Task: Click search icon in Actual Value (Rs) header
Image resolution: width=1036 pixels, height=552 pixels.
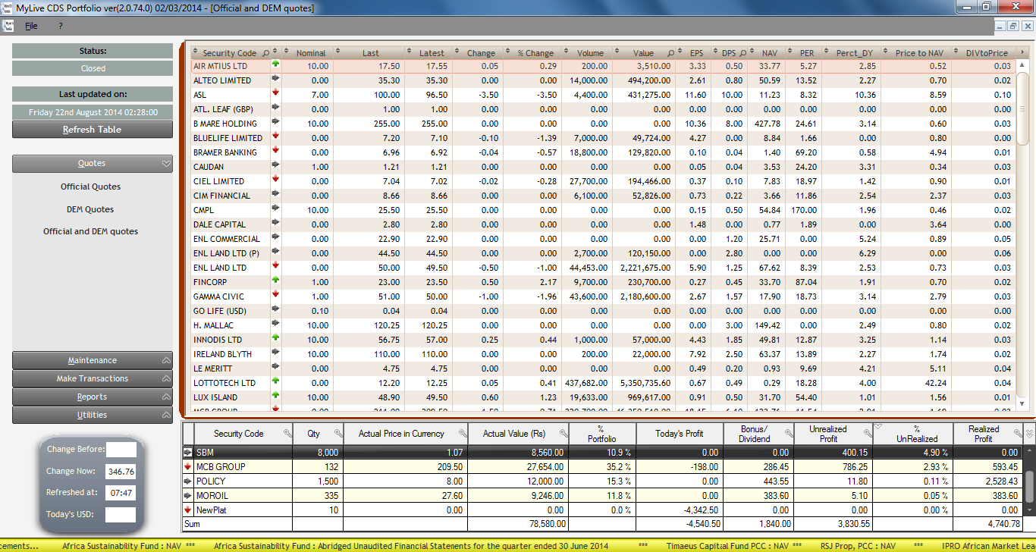Action: (563, 433)
